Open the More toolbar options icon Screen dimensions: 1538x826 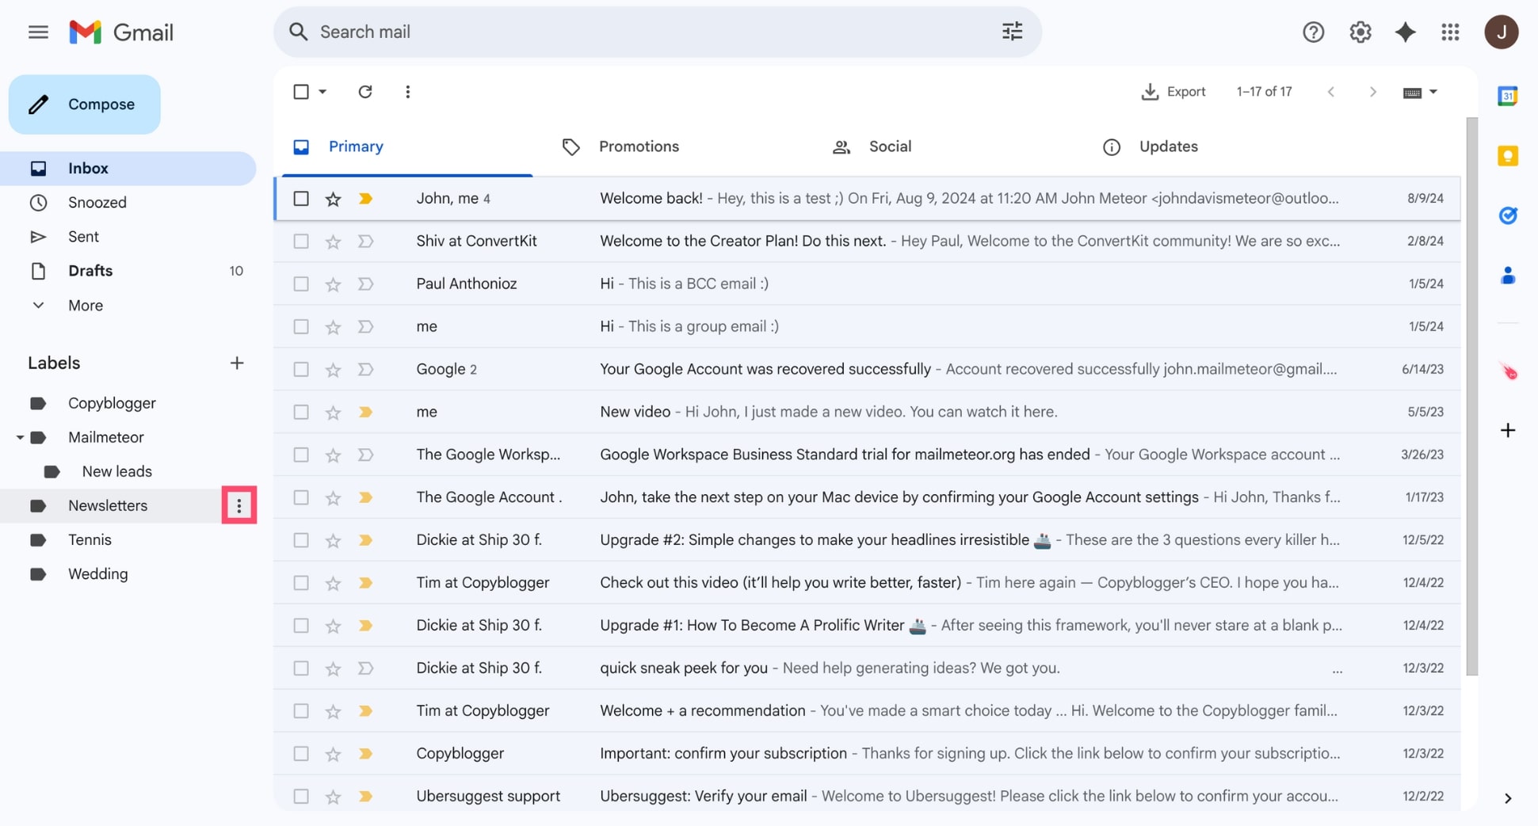(x=407, y=92)
